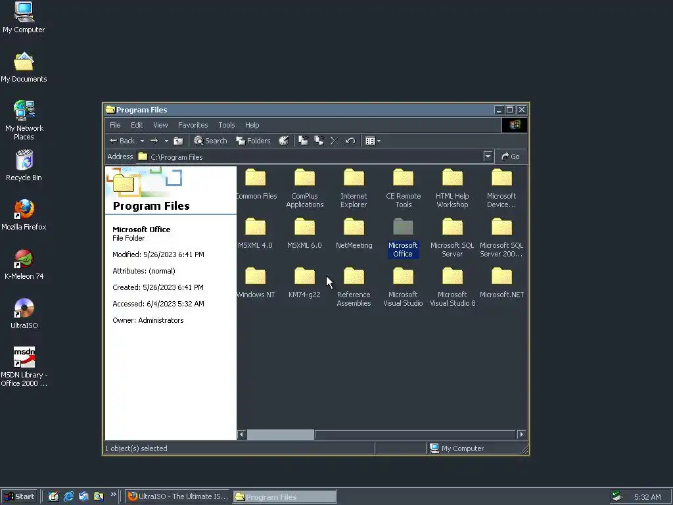Image resolution: width=673 pixels, height=505 pixels.
Task: Click the Start button
Action: 19,496
